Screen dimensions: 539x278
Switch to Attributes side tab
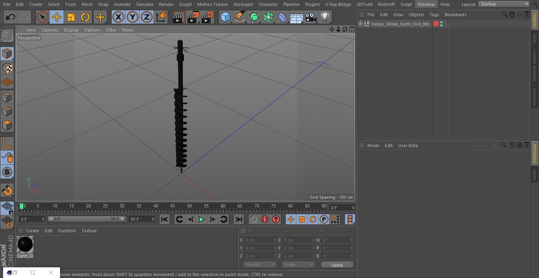535,153
